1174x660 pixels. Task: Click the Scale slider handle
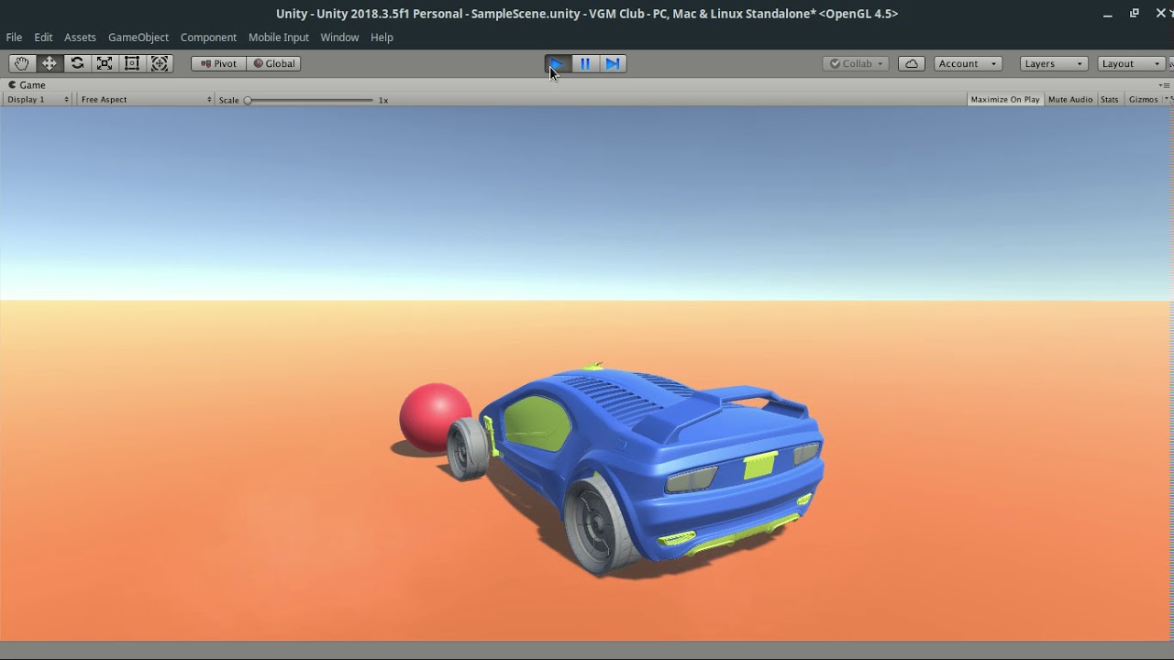tap(248, 100)
